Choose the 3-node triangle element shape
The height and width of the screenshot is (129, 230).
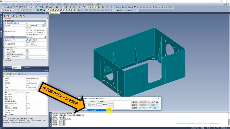pyautogui.click(x=27, y=40)
